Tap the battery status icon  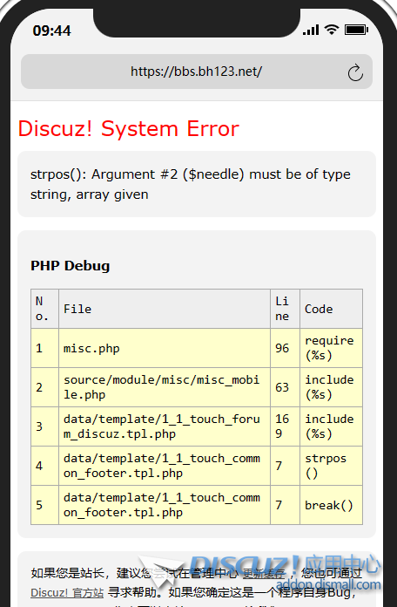[x=356, y=30]
